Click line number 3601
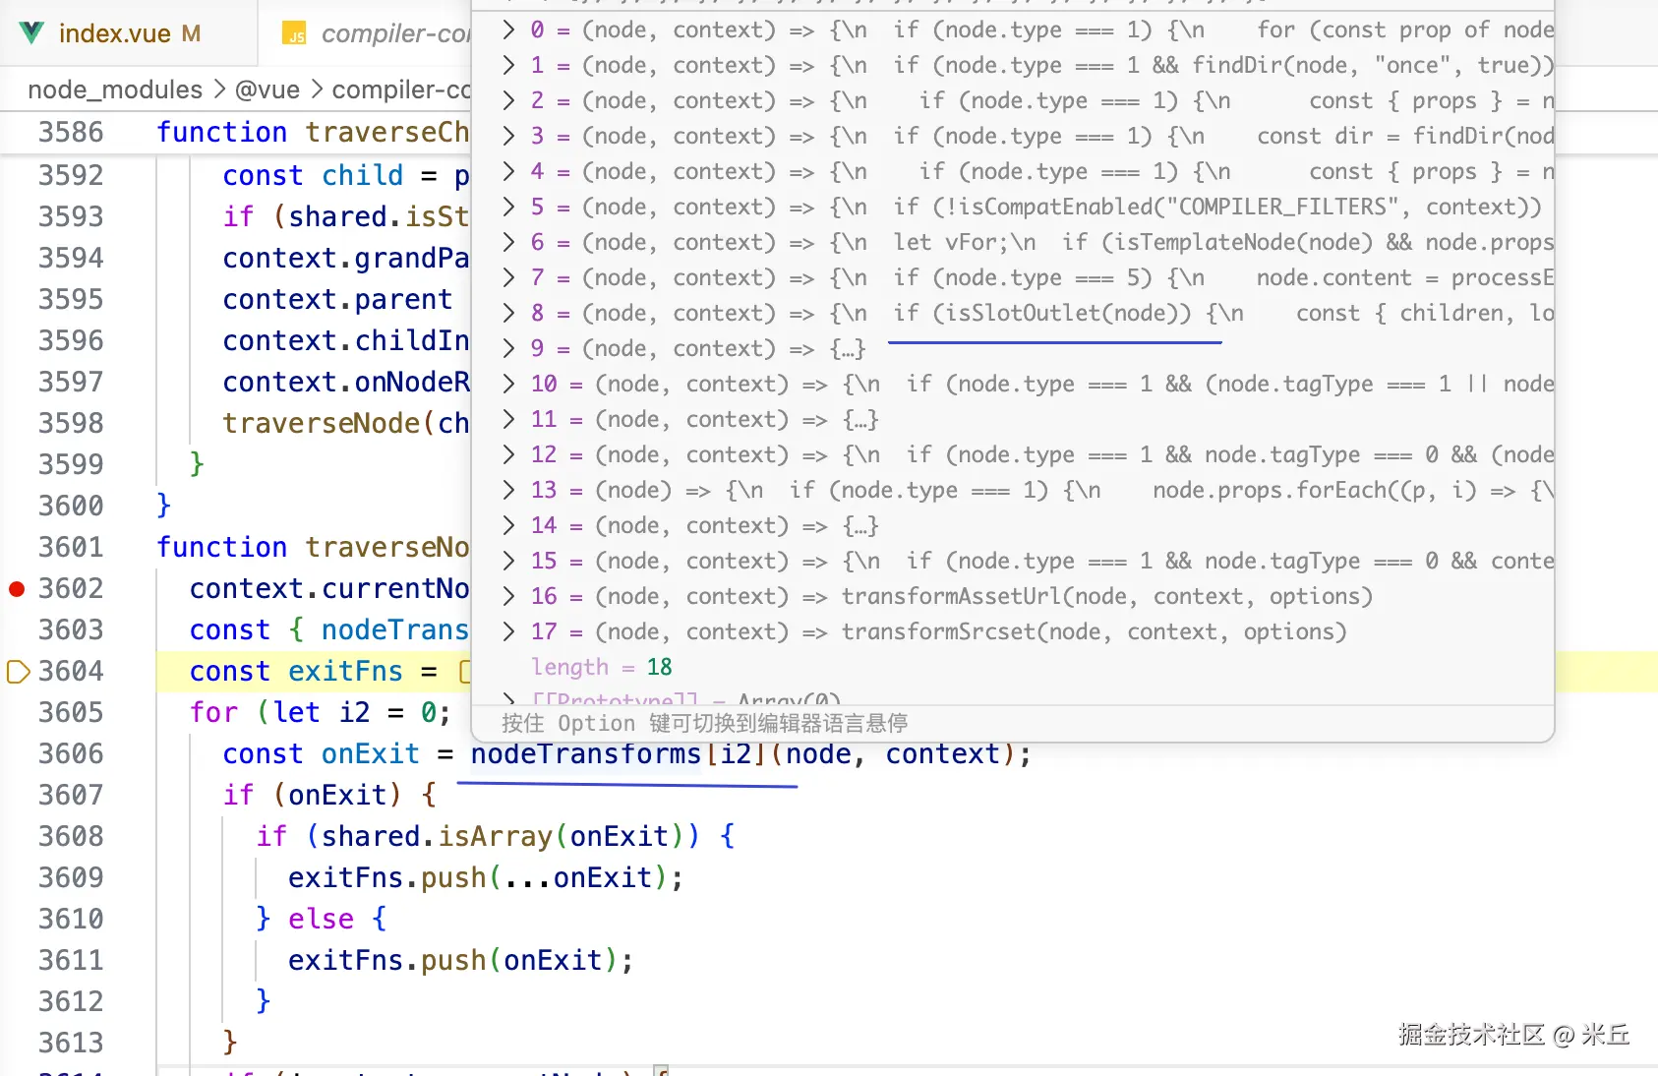Screen dimensions: 1658x1076 click(71, 547)
